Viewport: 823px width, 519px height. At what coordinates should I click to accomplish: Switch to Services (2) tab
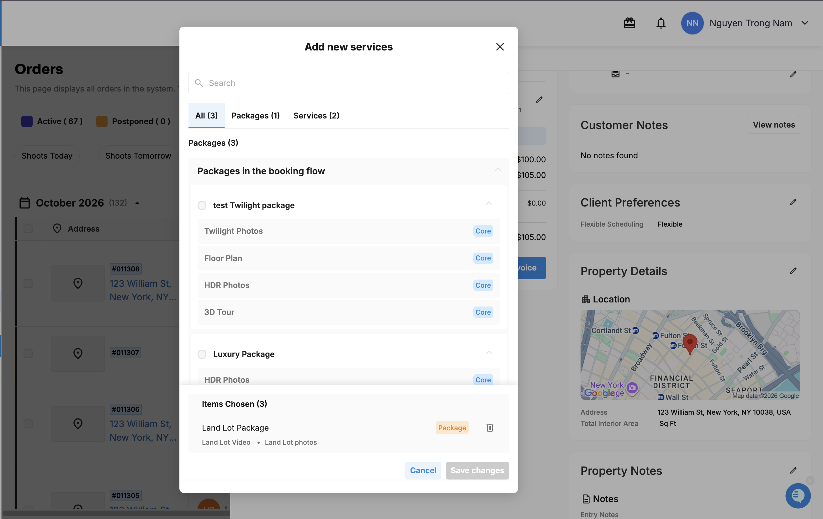(x=316, y=115)
